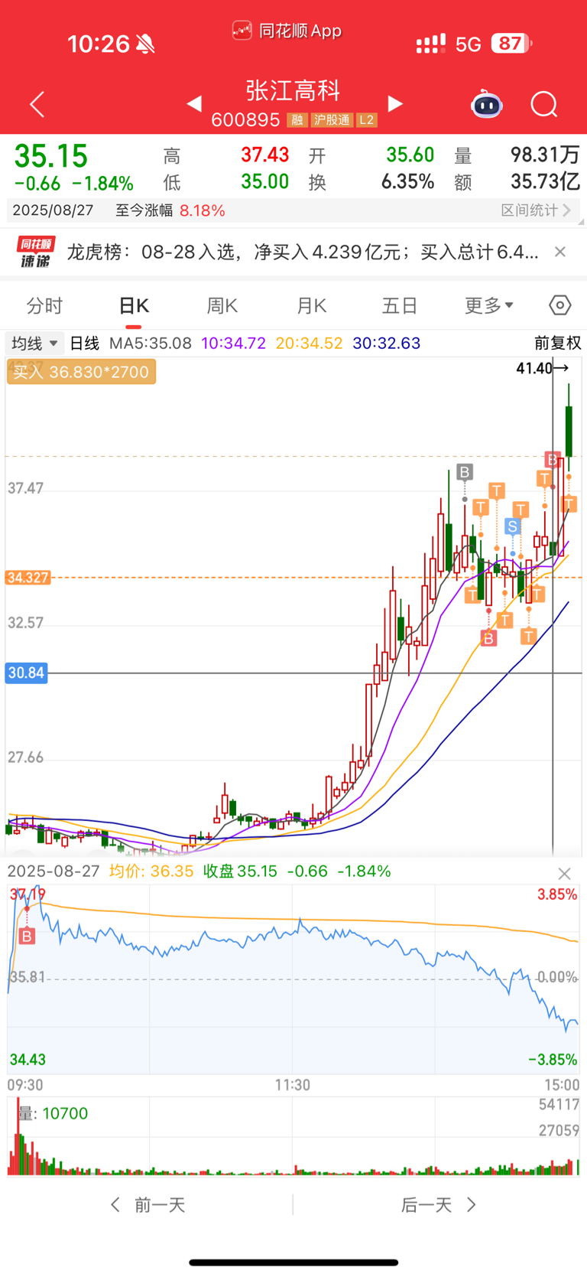Tap the B marker on intraday chart

[27, 936]
